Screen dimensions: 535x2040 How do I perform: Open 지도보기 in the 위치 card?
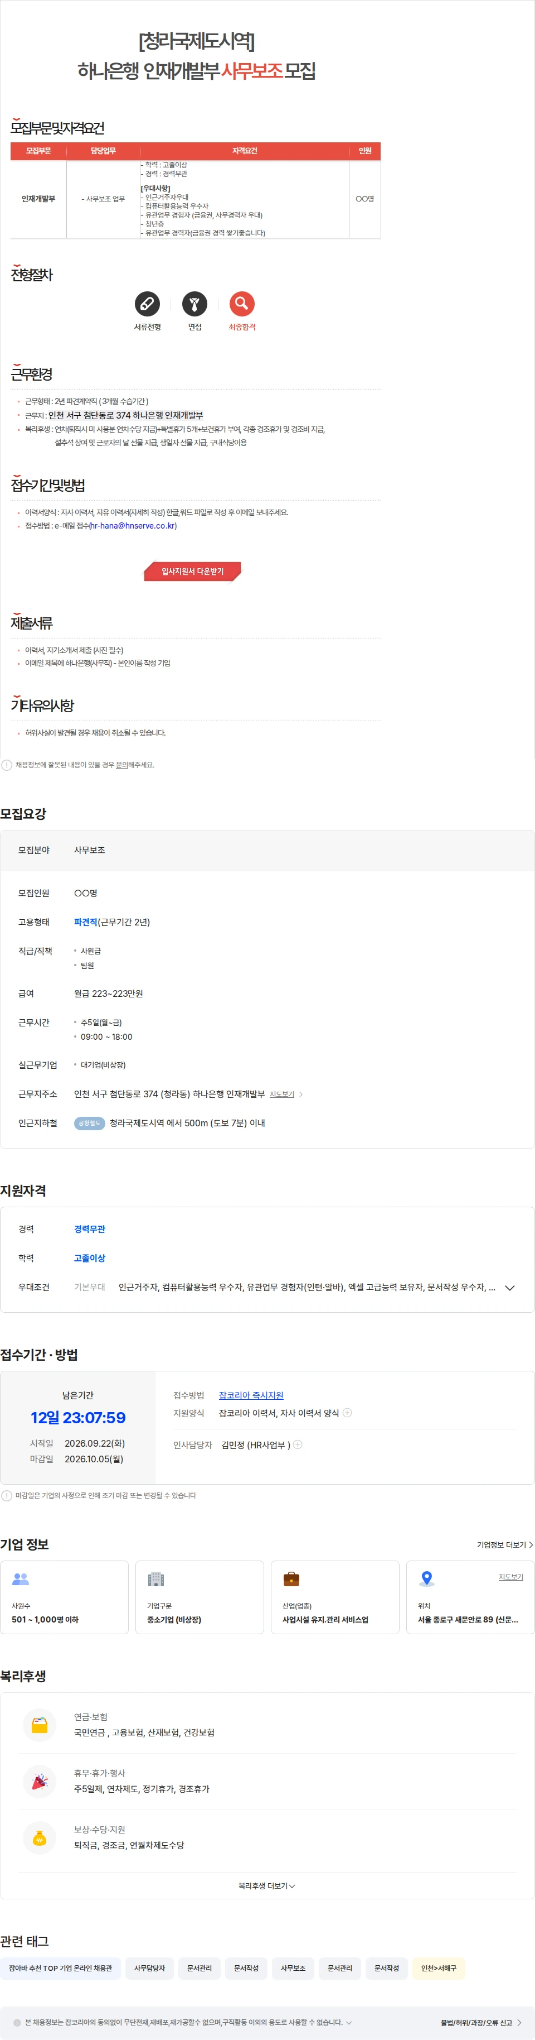510,1577
